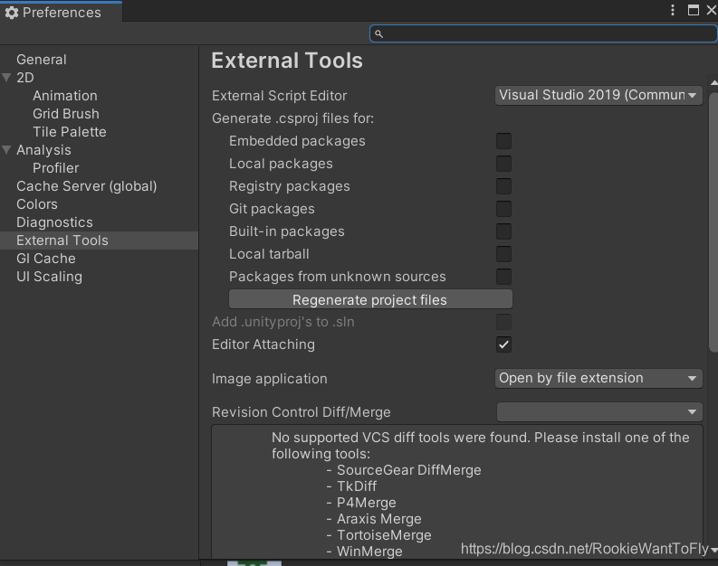Open Image application dropdown
The height and width of the screenshot is (566, 718).
tap(598, 379)
